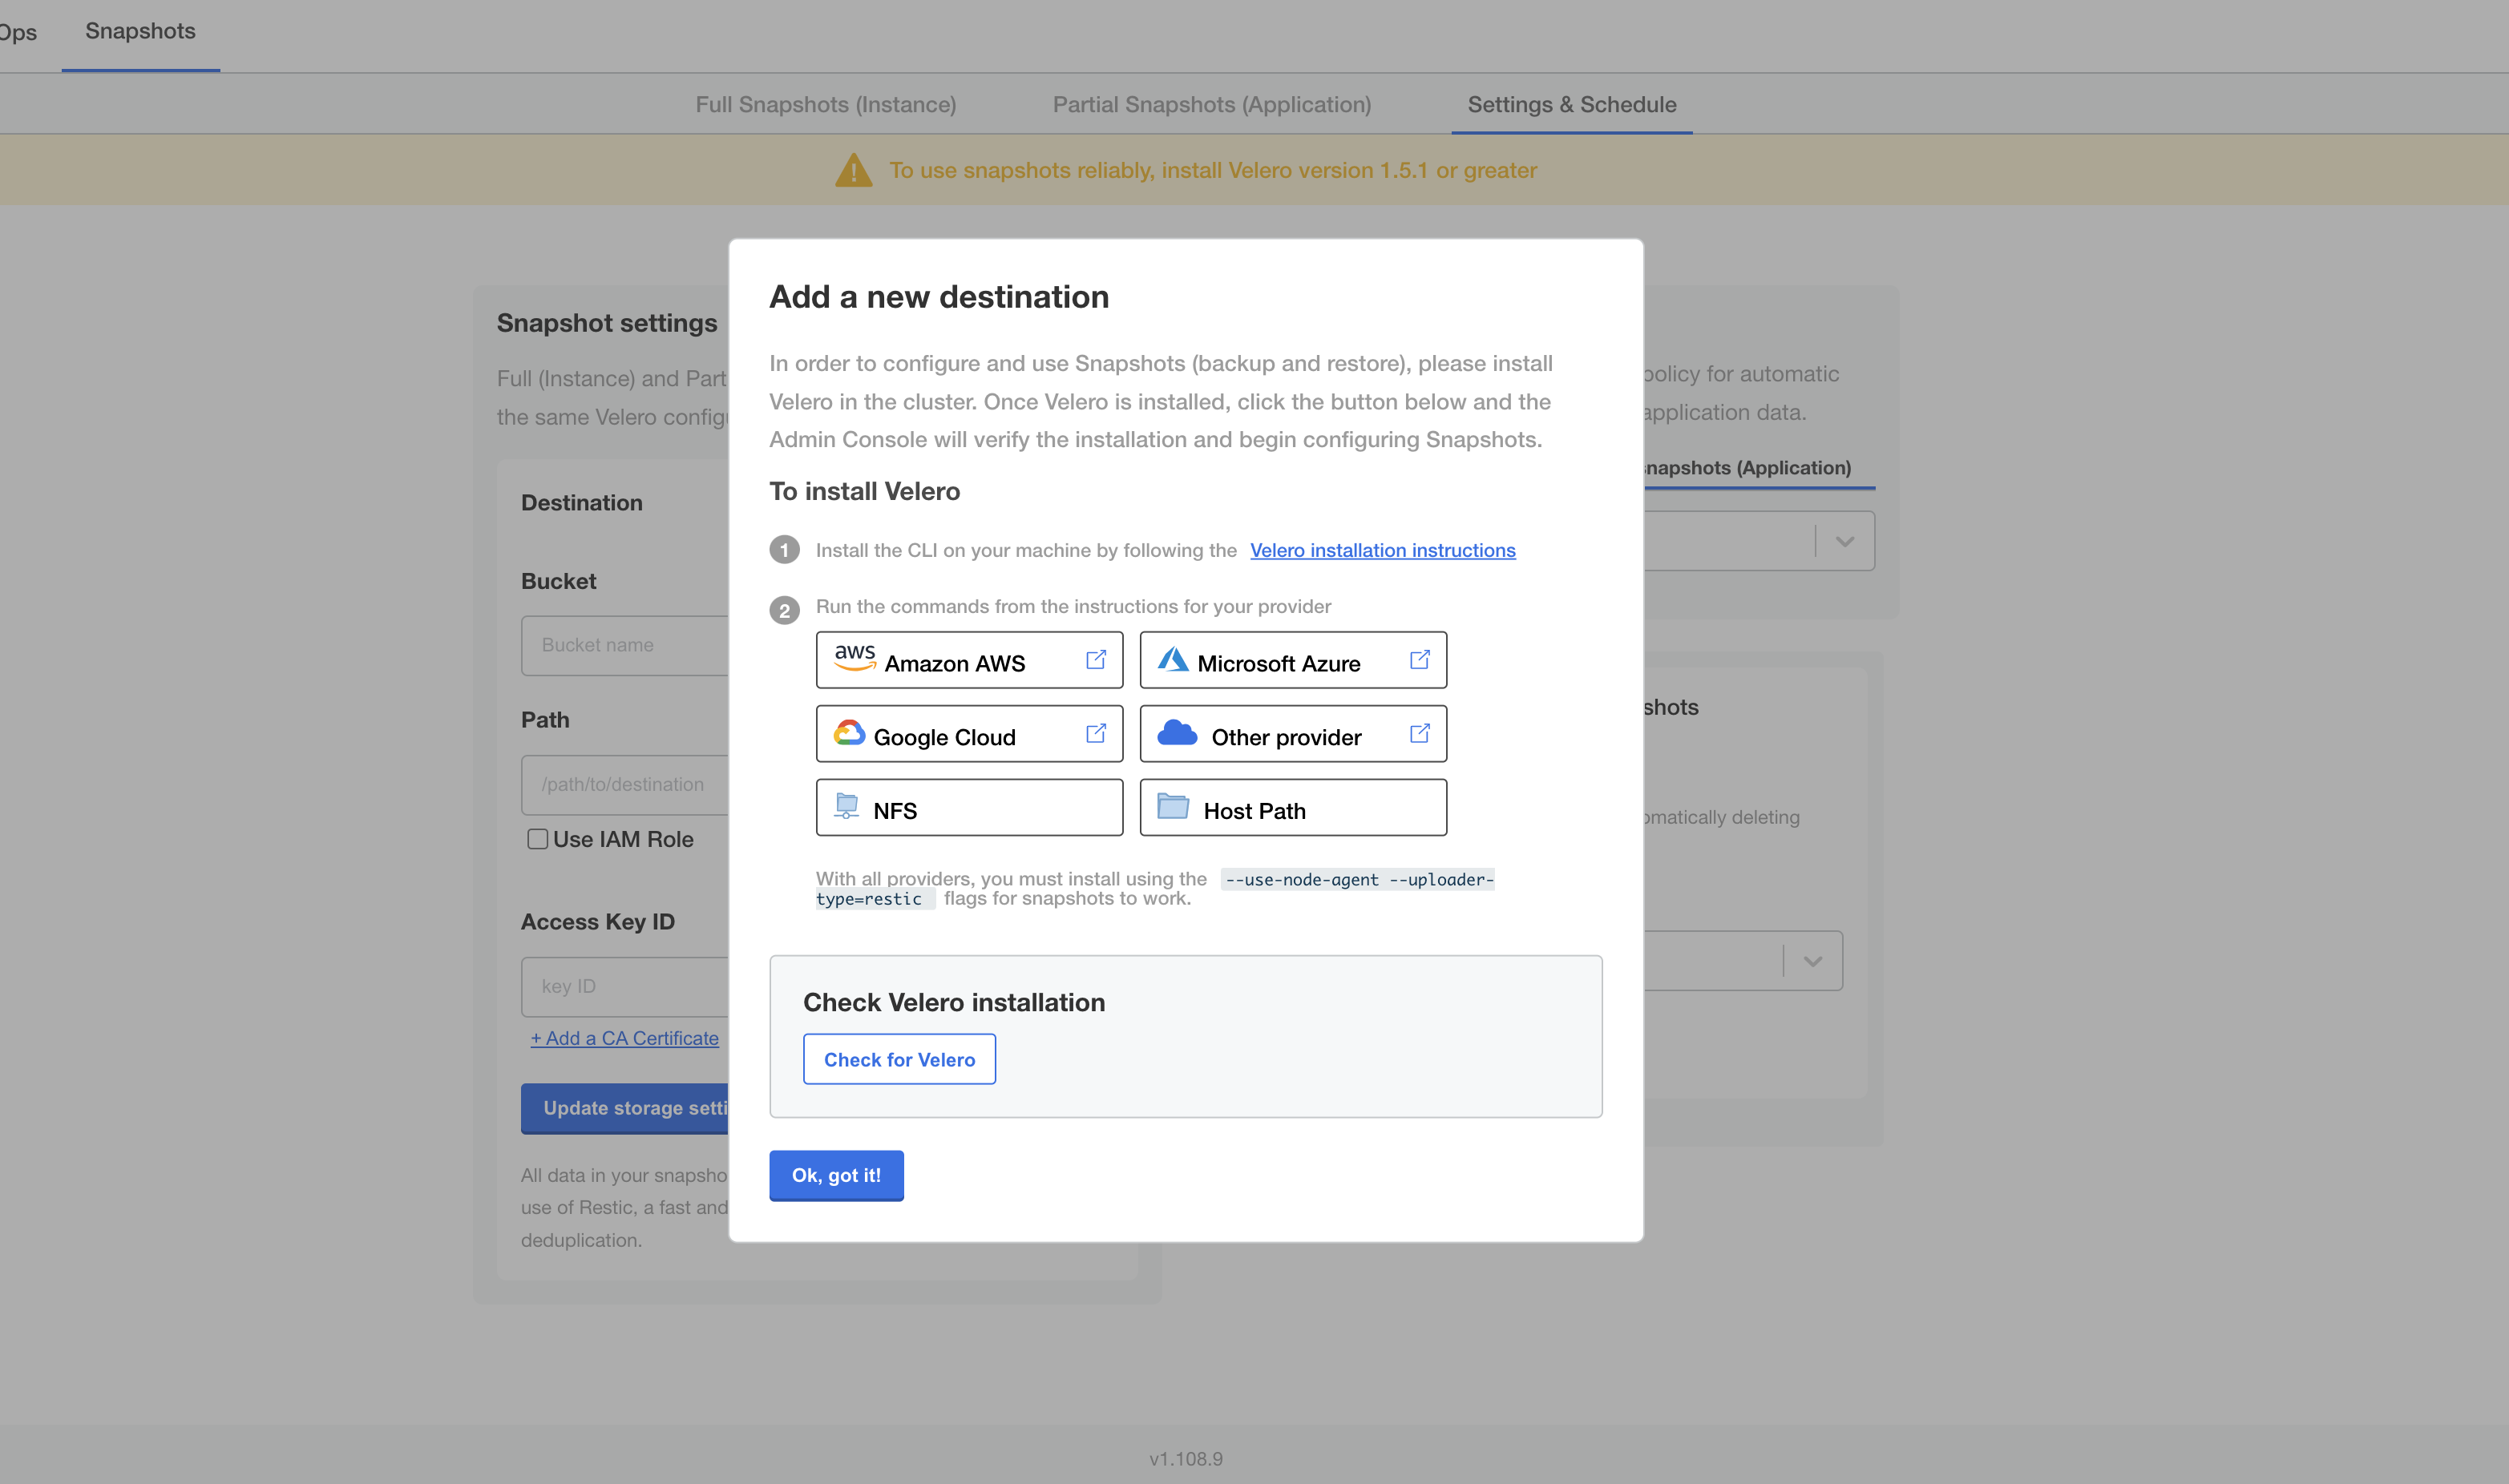Choose the Microsoft Azure provider button

1292,660
